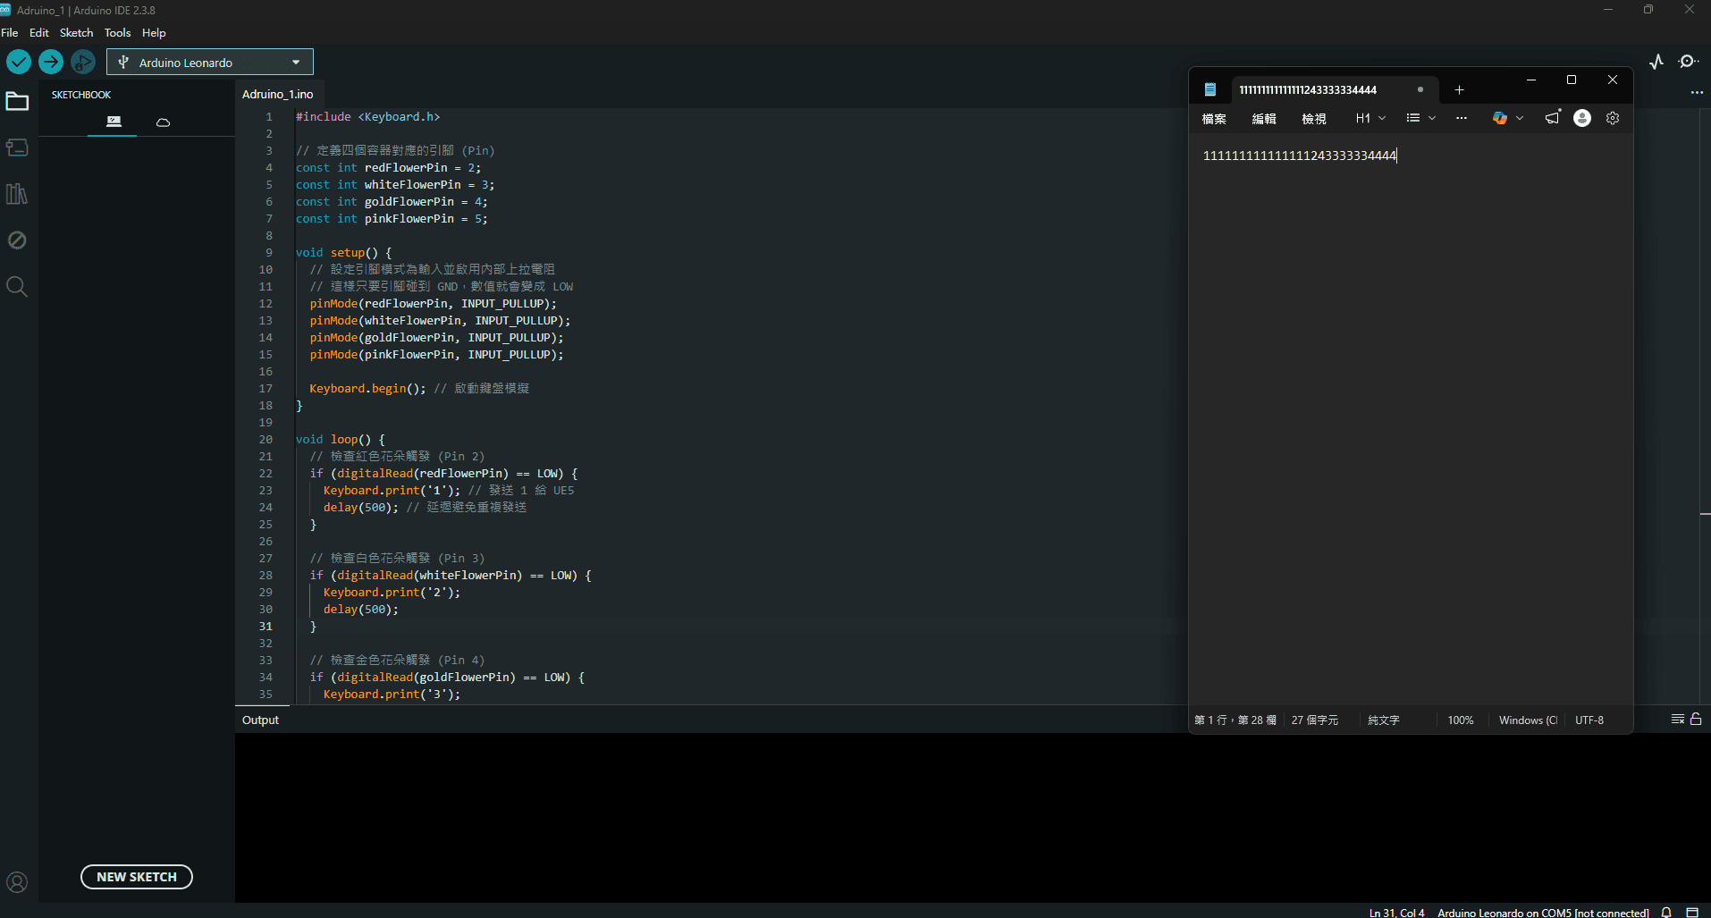
Task: Click the Windows (CRLF) line ending status
Action: click(1528, 720)
